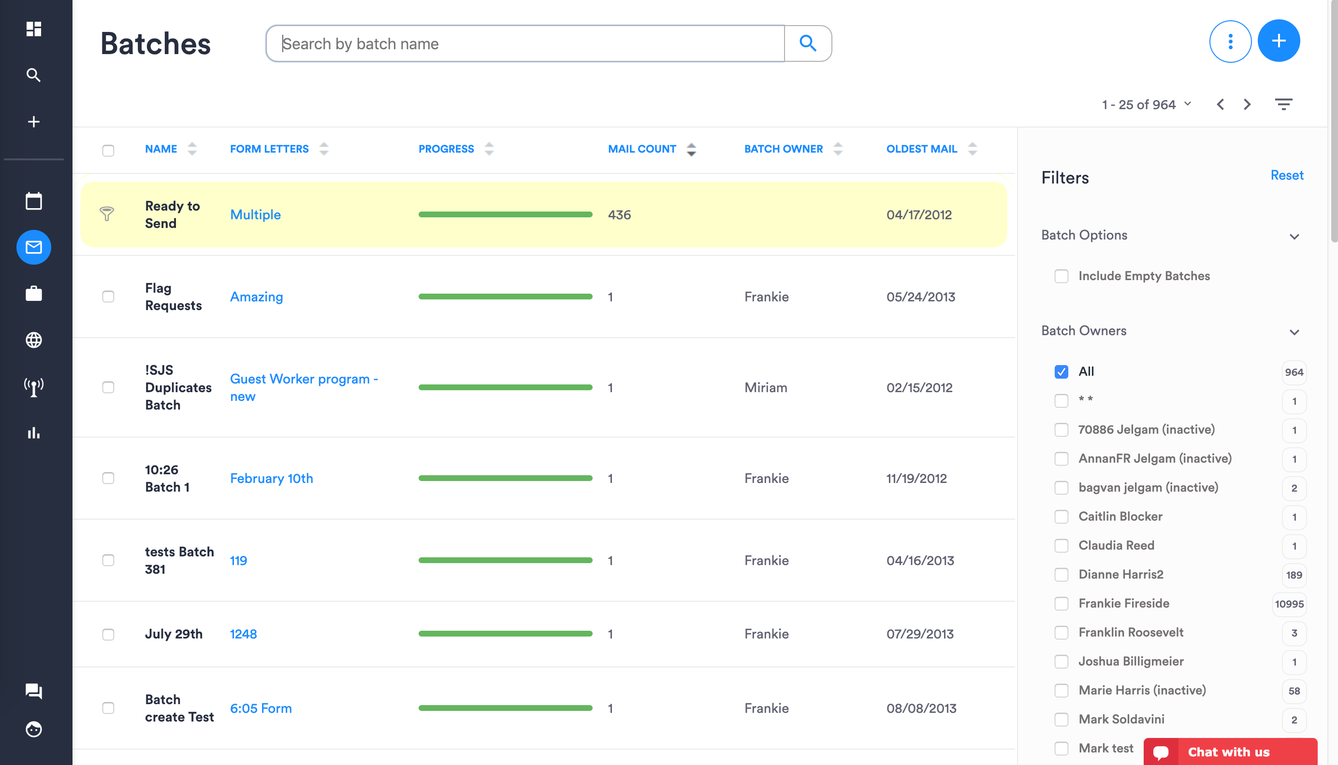Screen dimensions: 1338x765
Task: Open the dashboard icon in the sidebar
Action: 34,29
